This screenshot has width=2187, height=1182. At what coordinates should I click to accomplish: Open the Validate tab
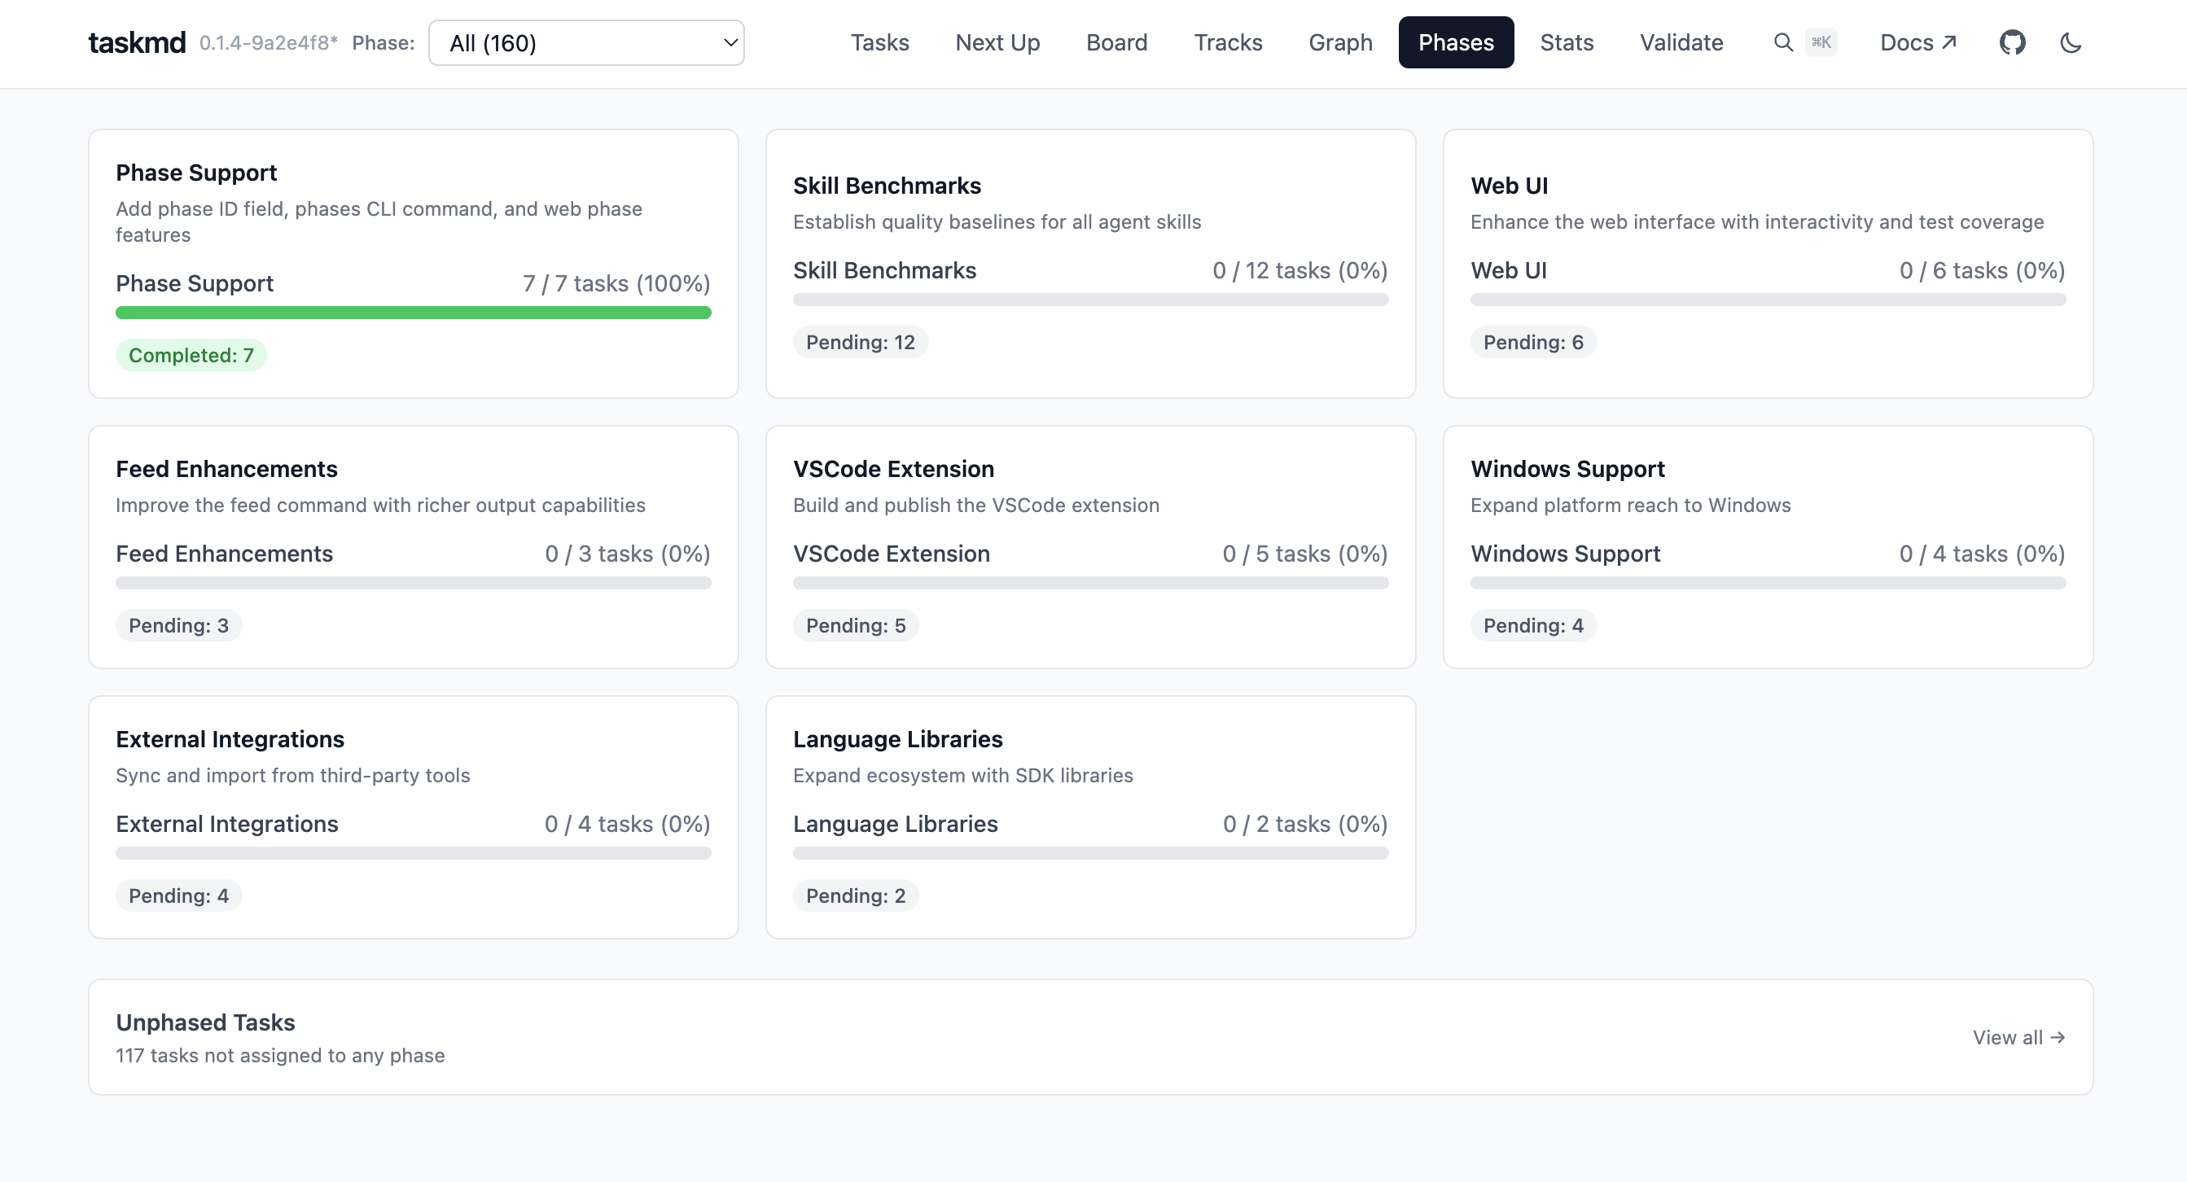click(1681, 42)
